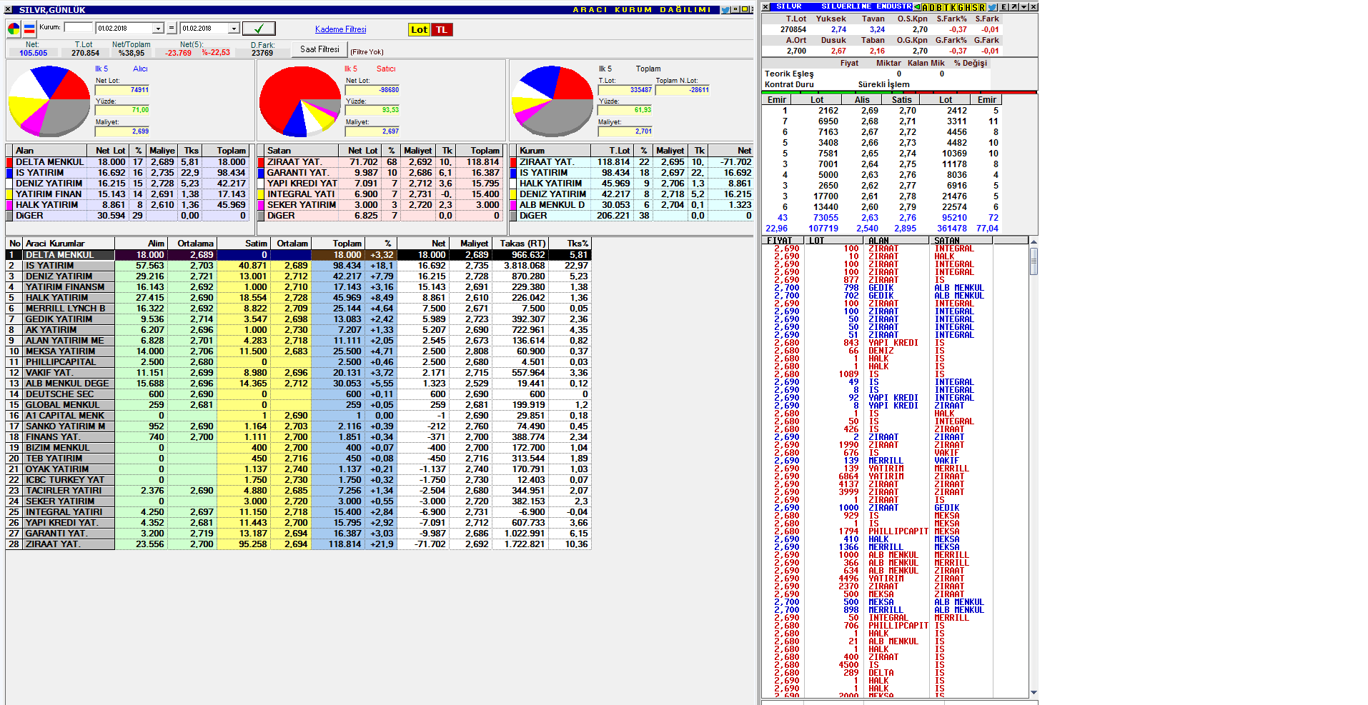Viewport: 1368px width, 705px height.
Task: Click the Alıcı buyers pie chart
Action: [x=49, y=101]
